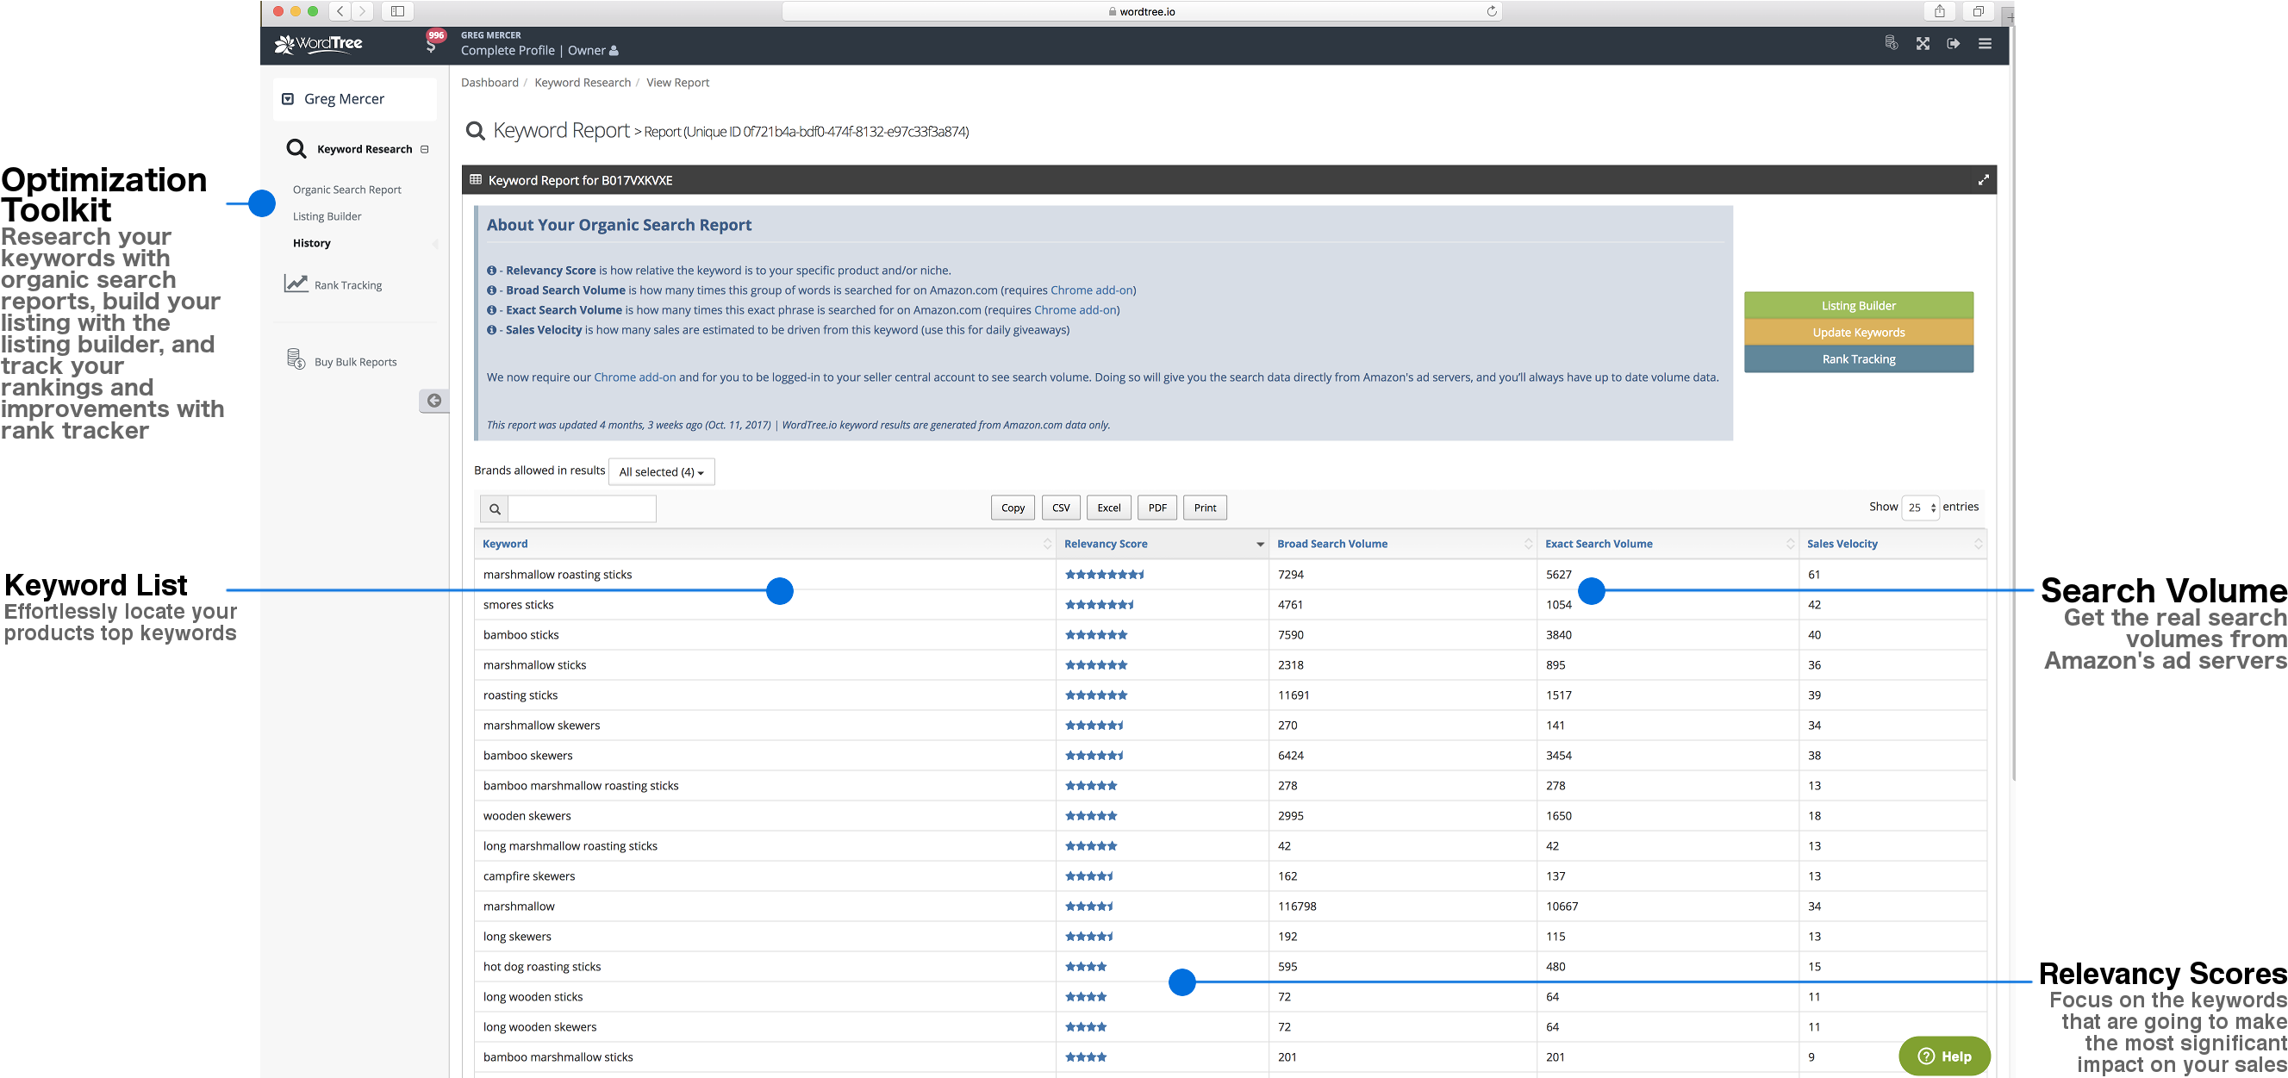2288x1078 pixels.
Task: Click the logout arrow icon in header
Action: 1953,42
